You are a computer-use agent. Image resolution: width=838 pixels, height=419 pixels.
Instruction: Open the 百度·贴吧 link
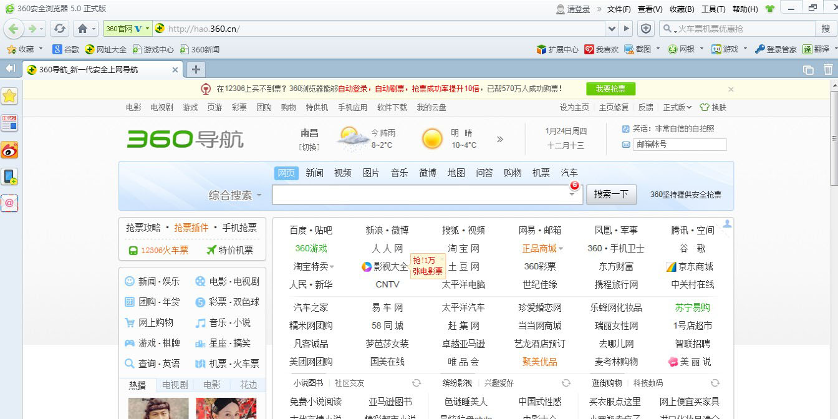(311, 230)
